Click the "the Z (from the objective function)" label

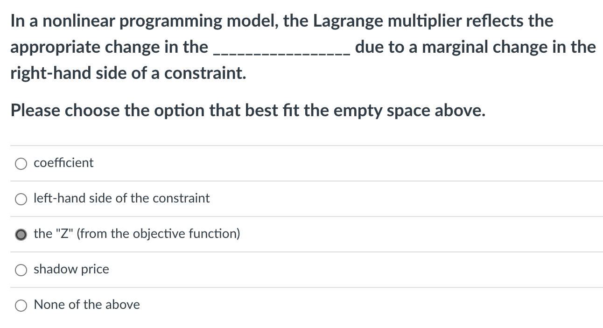tap(137, 234)
